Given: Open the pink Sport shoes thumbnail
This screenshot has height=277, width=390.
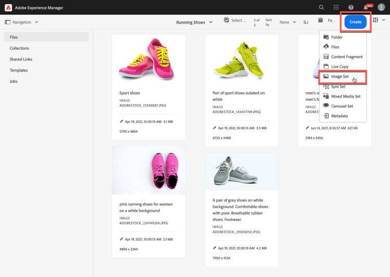Looking at the screenshot, I should tap(148, 60).
